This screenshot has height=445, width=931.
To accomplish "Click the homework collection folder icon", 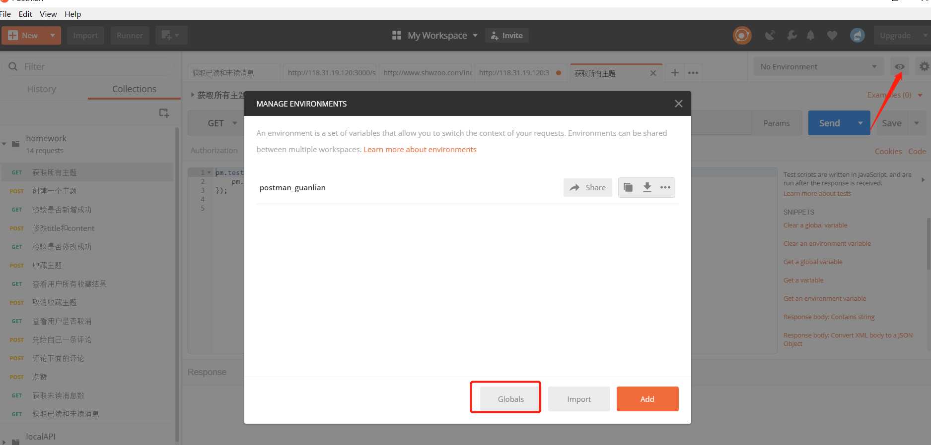I will [x=16, y=144].
